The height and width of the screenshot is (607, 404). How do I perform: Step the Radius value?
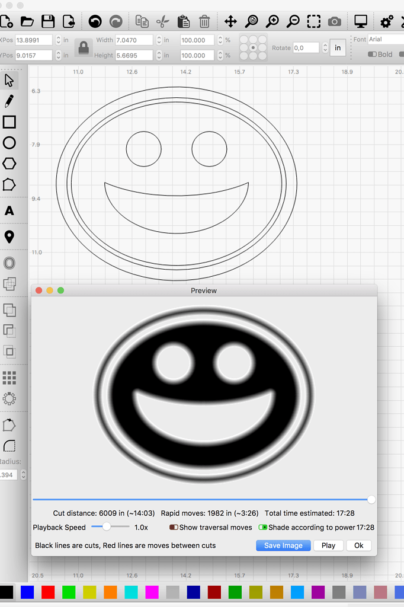point(23,475)
